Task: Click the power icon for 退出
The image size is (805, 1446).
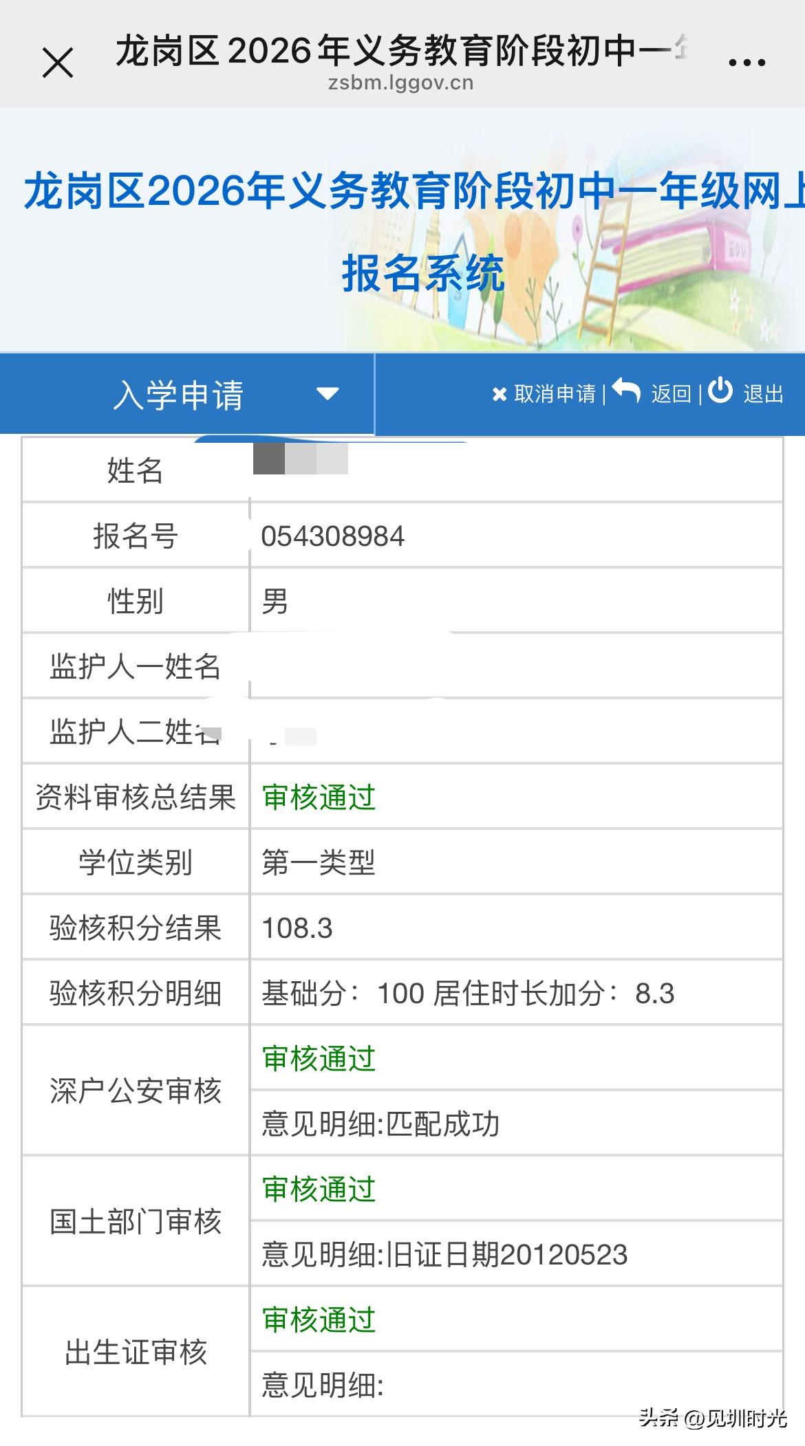Action: coord(720,391)
